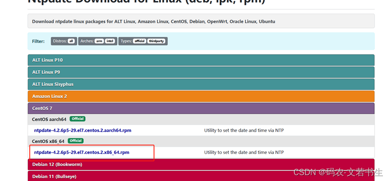Click the description in the x86_64 package row
390x181 pixels.
tap(244, 152)
